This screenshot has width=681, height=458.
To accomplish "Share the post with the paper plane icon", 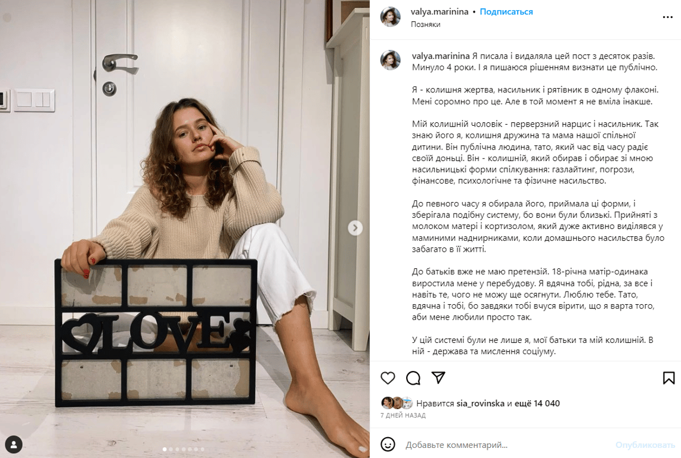I will (x=438, y=377).
